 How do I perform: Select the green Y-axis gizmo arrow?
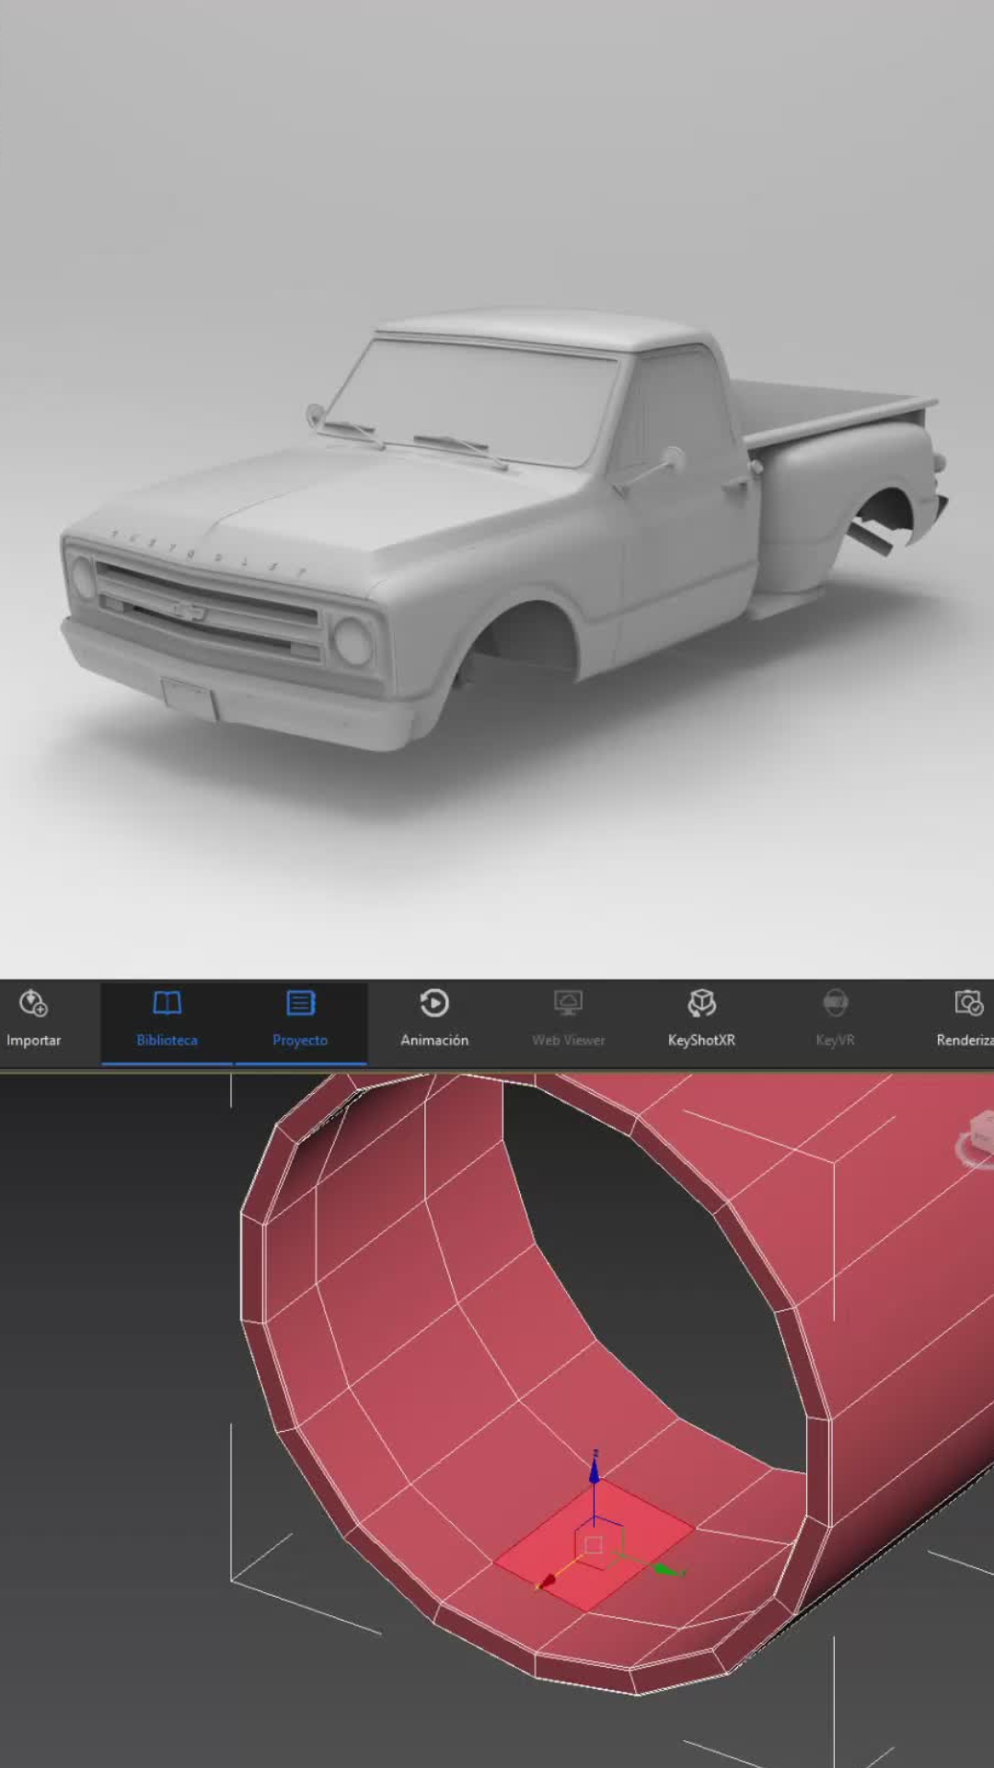click(668, 1569)
